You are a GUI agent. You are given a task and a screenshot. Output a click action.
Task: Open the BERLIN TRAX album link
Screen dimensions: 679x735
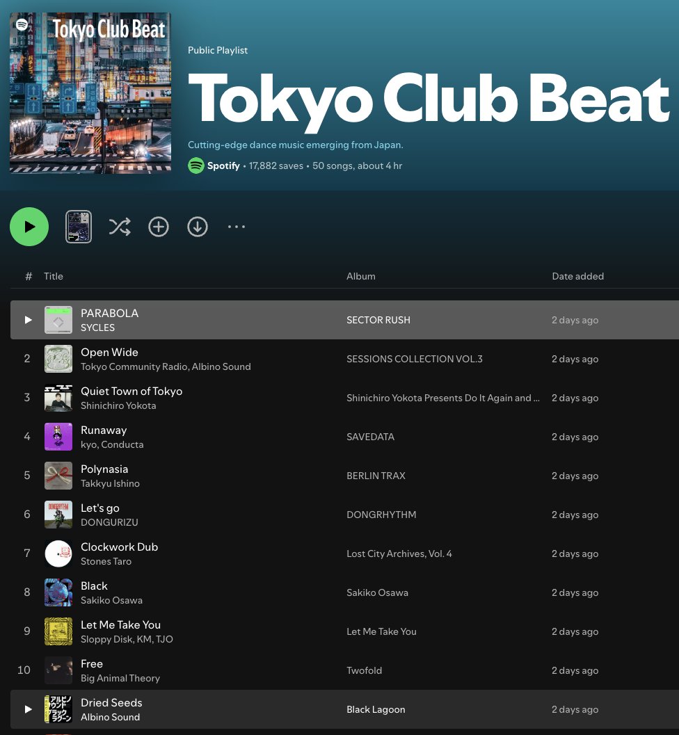click(376, 476)
